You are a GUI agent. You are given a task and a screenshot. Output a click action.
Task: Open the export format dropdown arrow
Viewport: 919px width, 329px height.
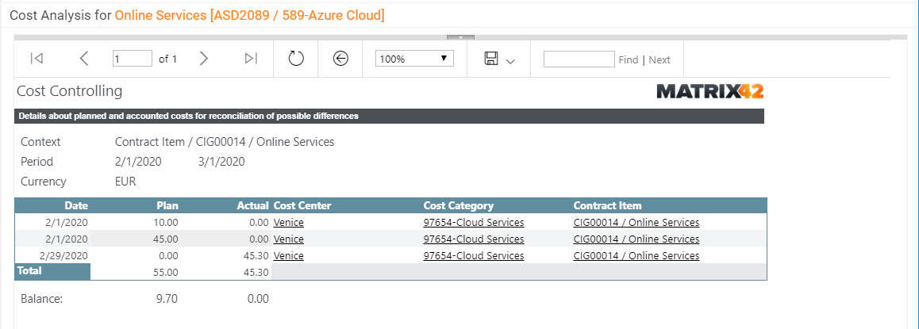(510, 61)
